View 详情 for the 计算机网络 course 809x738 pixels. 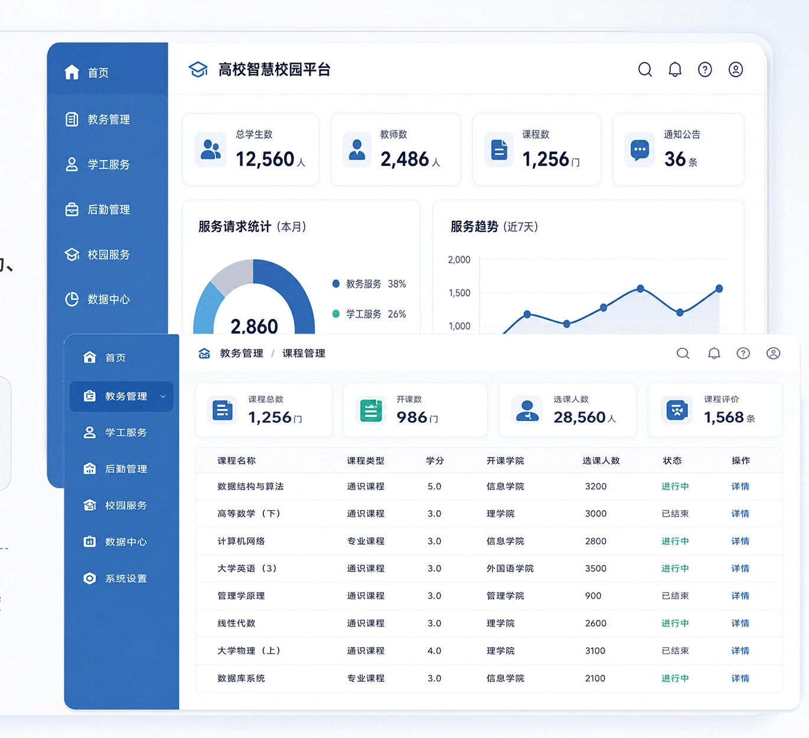tap(740, 541)
